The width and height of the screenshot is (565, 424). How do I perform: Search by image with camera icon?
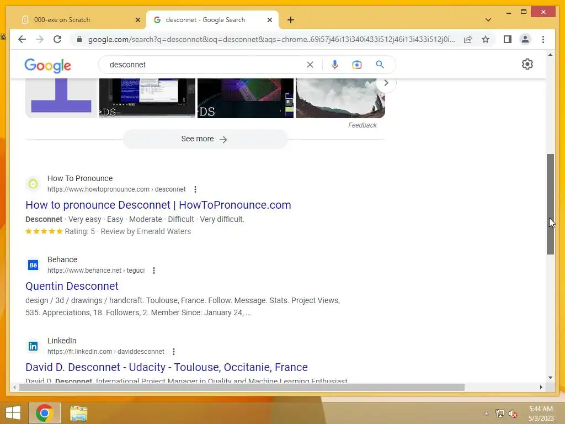(x=357, y=65)
